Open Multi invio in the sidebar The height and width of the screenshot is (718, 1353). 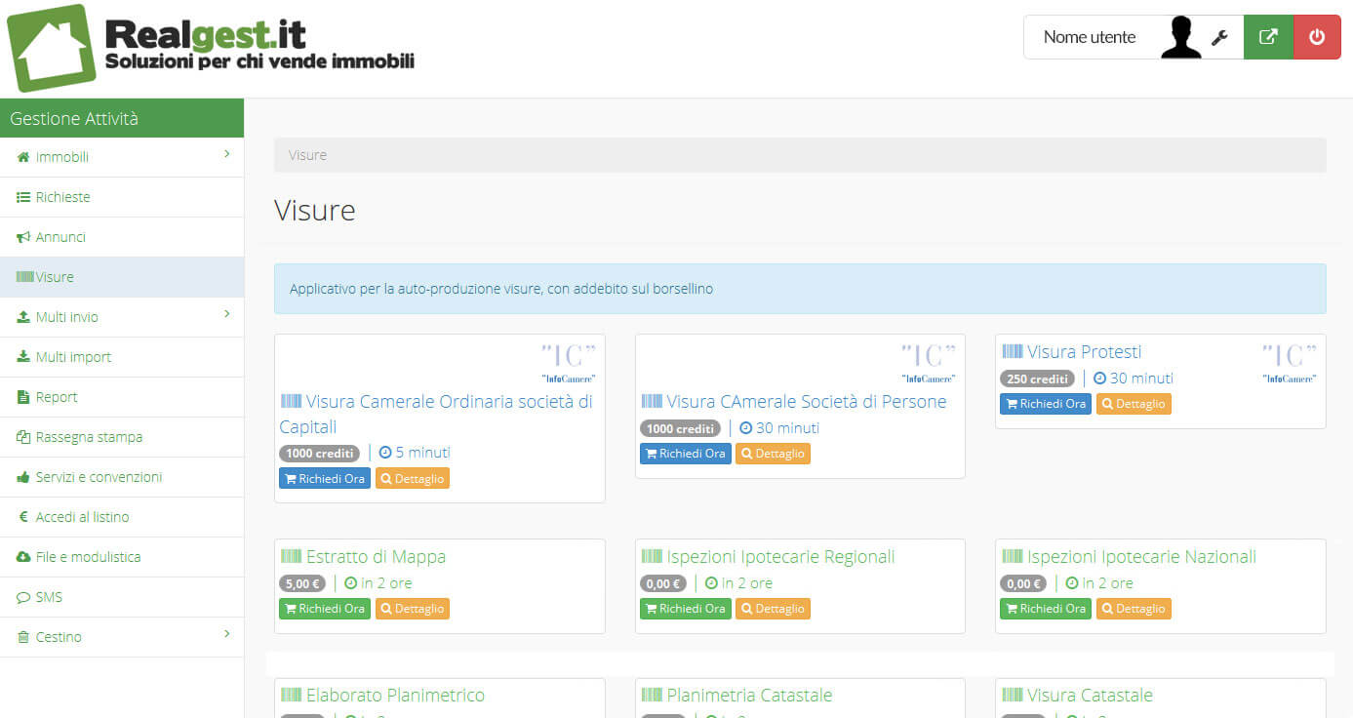click(x=122, y=317)
